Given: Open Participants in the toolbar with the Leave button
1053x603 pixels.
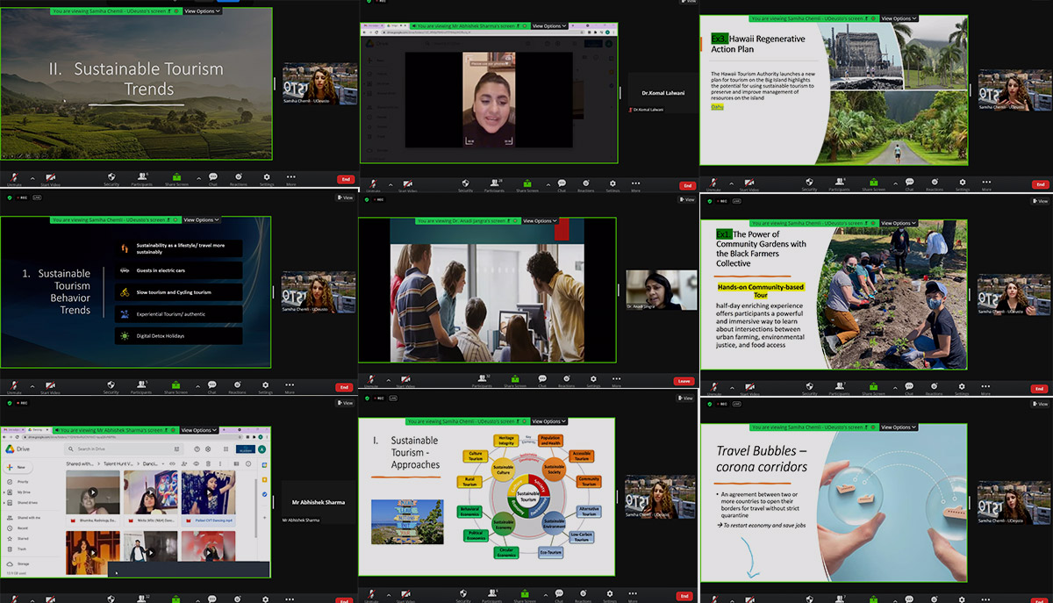Looking at the screenshot, I should pos(482,382).
